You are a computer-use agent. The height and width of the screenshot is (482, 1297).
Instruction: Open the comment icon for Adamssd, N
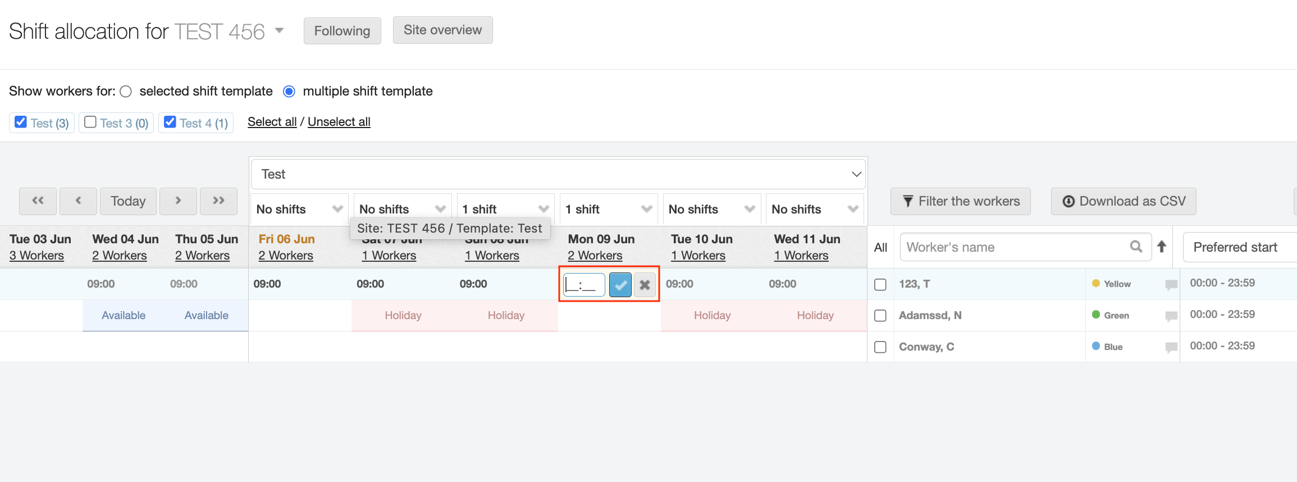coord(1171,316)
